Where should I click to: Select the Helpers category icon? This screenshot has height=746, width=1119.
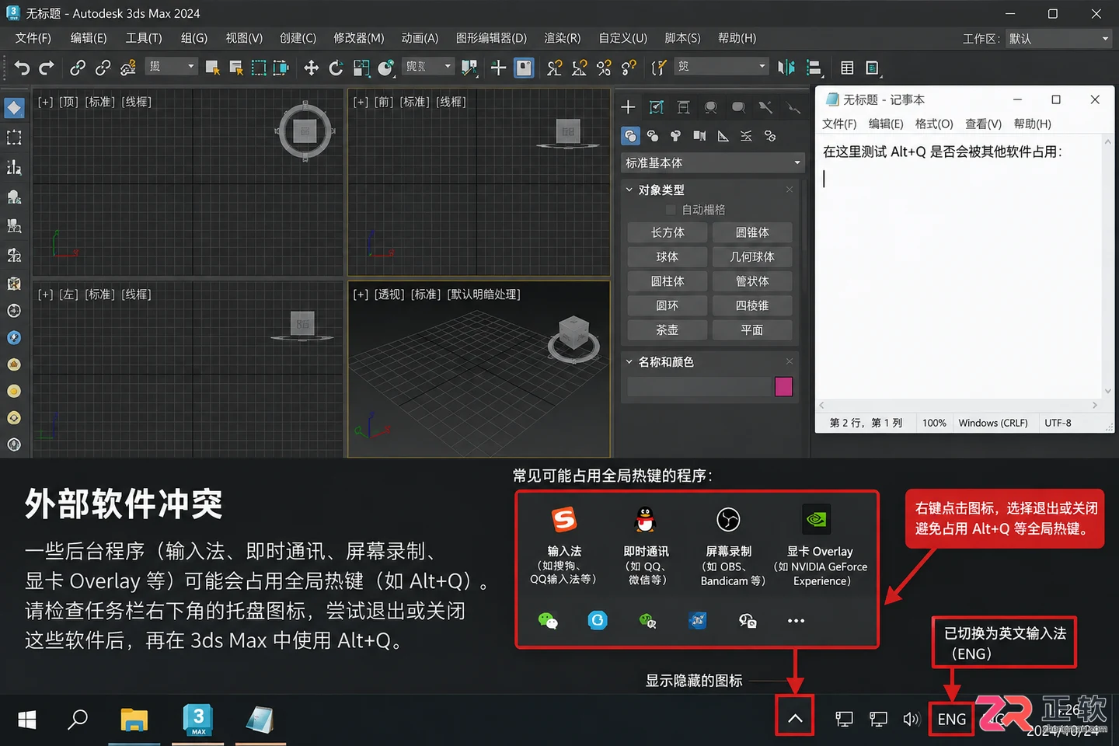click(x=723, y=136)
